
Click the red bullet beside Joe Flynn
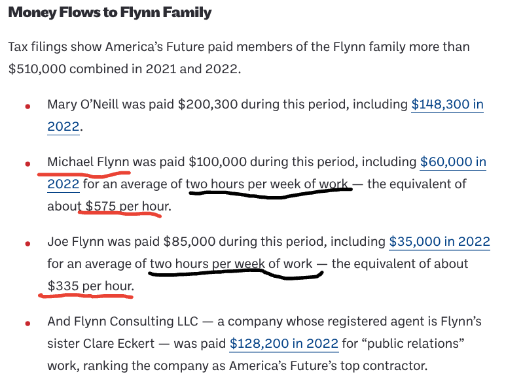pos(27,243)
